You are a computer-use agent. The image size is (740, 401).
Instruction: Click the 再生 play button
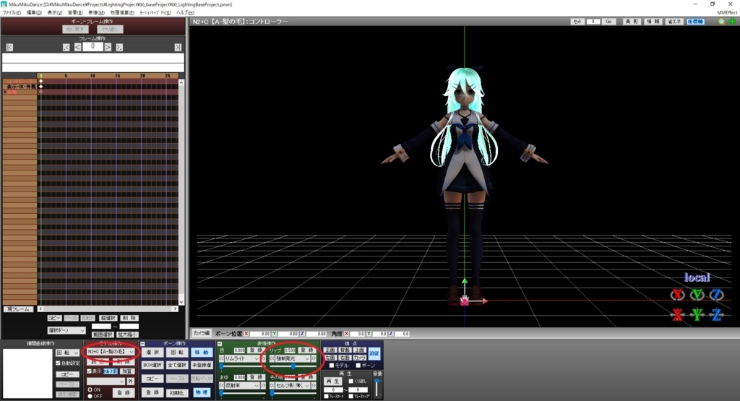point(332,381)
